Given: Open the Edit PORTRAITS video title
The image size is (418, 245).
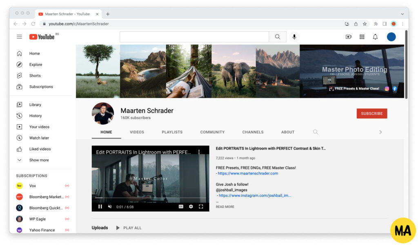Looking at the screenshot, I should [271, 149].
